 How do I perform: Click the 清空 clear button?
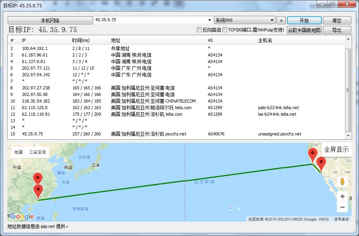337,21
